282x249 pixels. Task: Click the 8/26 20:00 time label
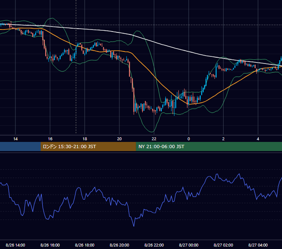pyautogui.click(x=119, y=245)
